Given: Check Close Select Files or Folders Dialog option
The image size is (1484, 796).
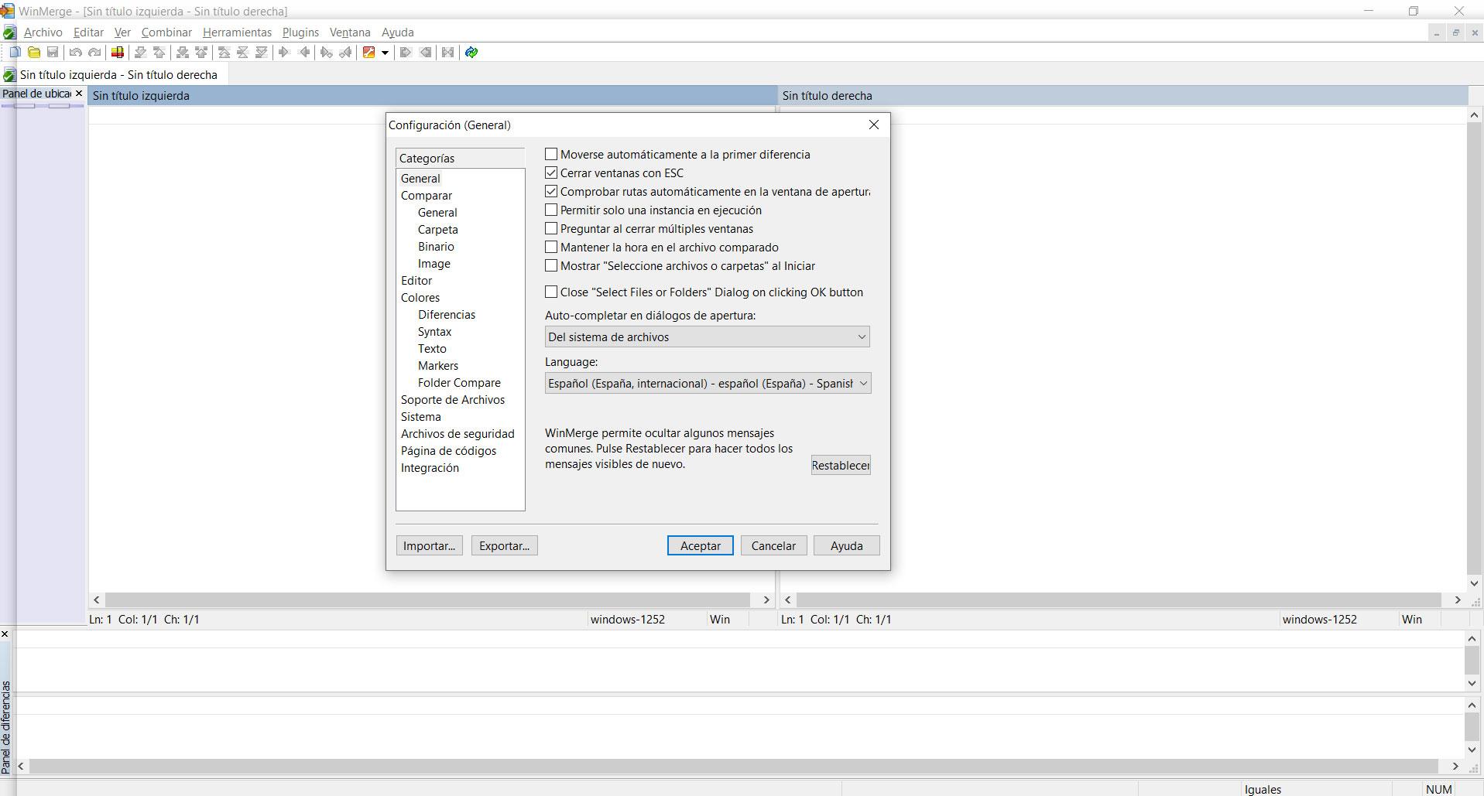Looking at the screenshot, I should click(551, 292).
